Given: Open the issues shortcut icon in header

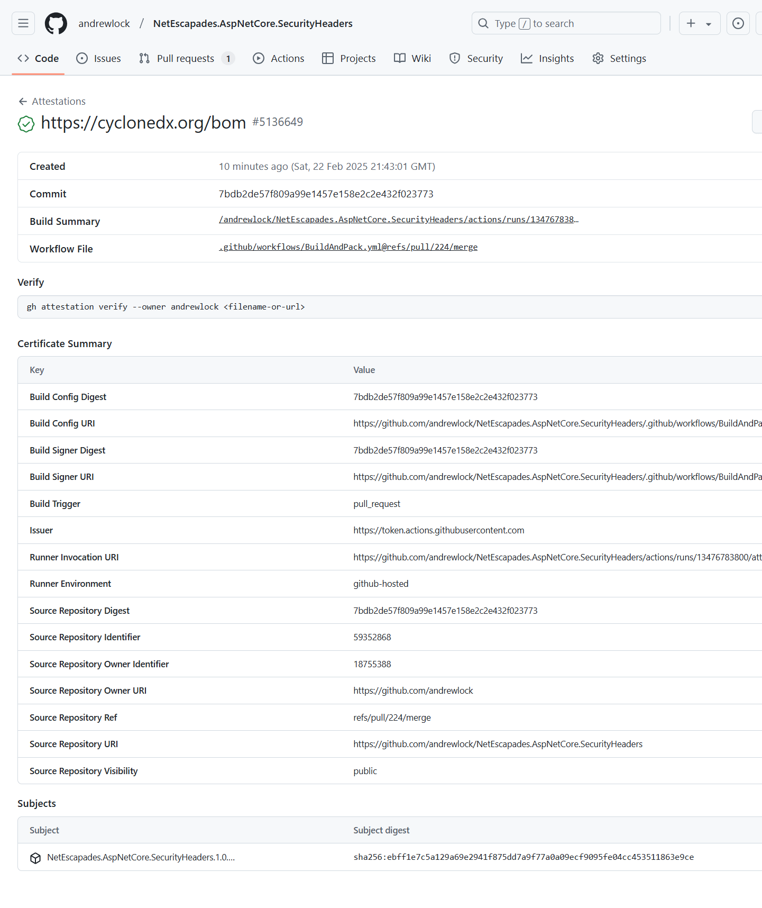Looking at the screenshot, I should [x=738, y=23].
